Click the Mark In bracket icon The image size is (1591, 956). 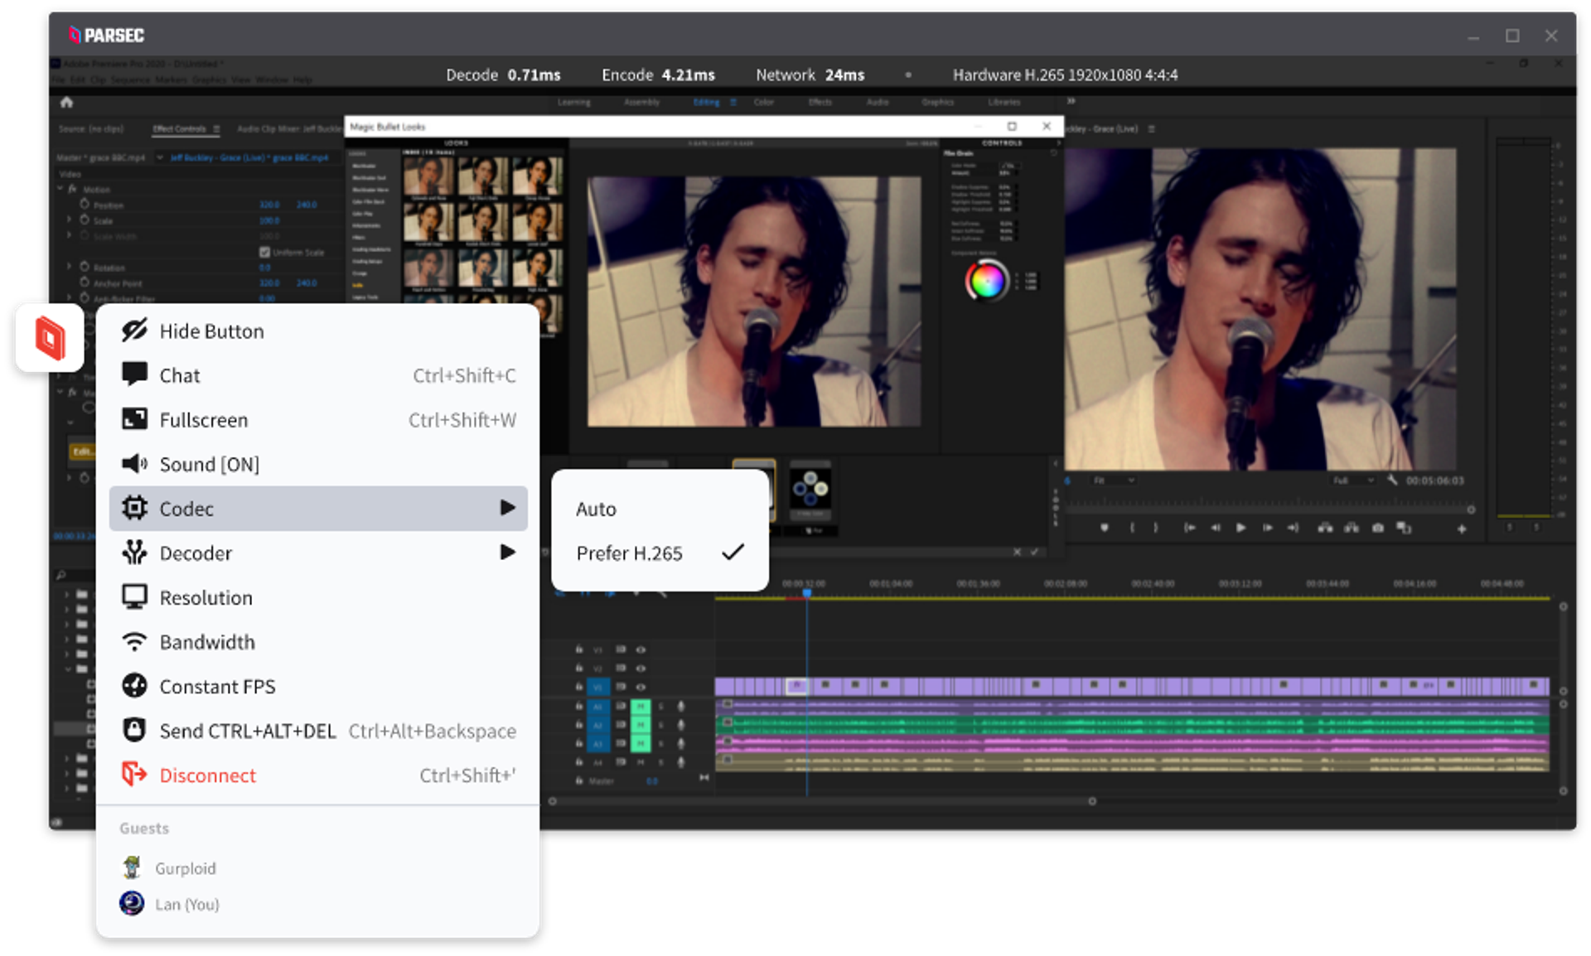[1132, 528]
